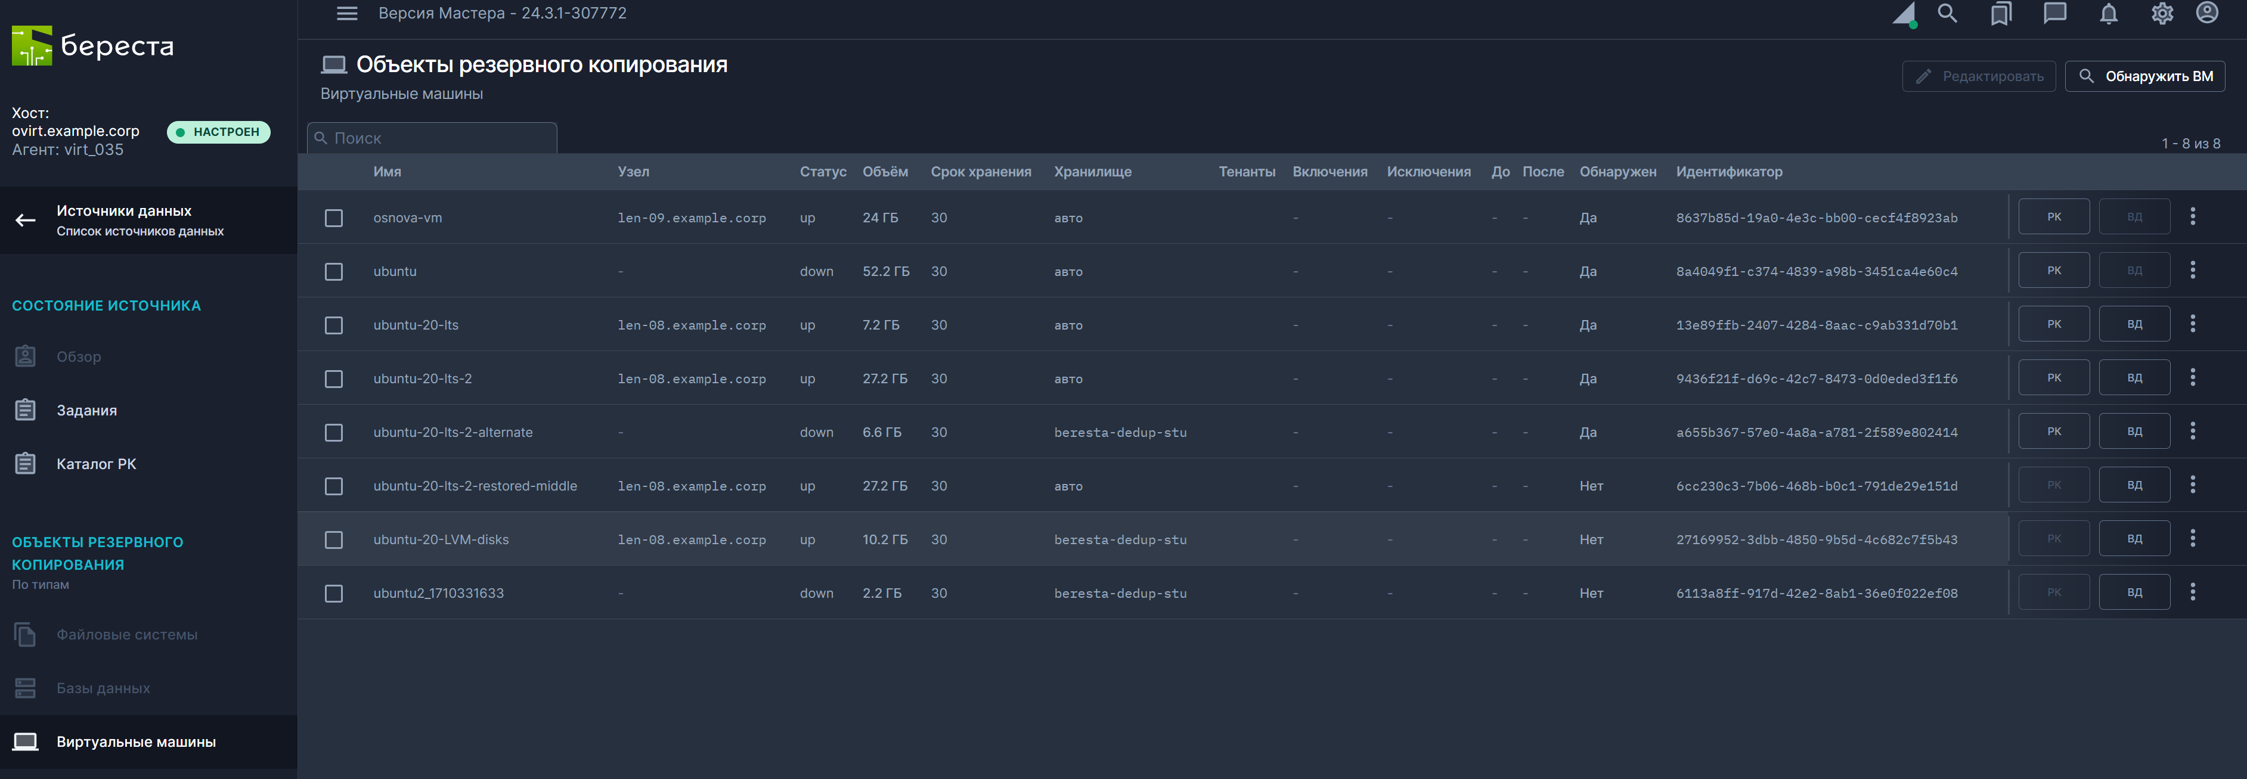Viewport: 2247px width, 779px height.
Task: Open the user account profile icon
Action: [2207, 13]
